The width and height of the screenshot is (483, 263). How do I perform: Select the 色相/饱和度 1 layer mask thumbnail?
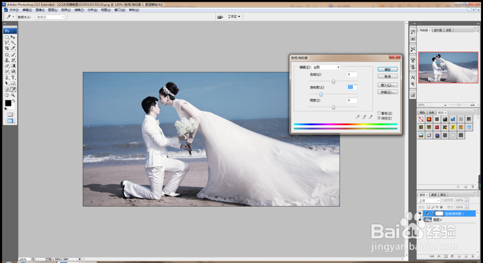pos(439,213)
